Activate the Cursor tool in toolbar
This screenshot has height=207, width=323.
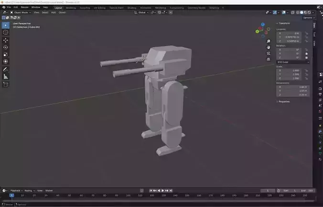coord(6,33)
